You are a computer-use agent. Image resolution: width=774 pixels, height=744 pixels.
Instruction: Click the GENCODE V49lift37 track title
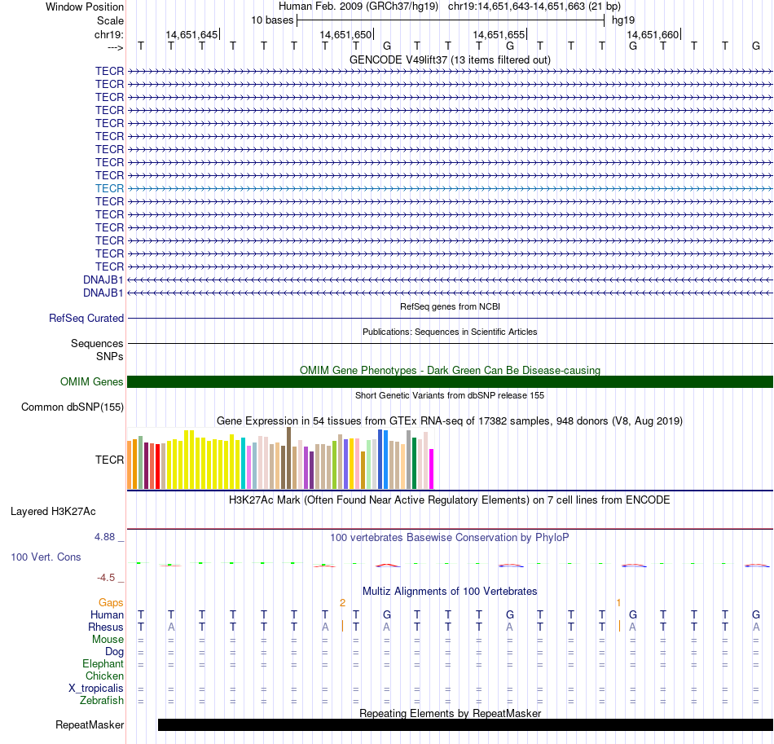click(x=451, y=59)
